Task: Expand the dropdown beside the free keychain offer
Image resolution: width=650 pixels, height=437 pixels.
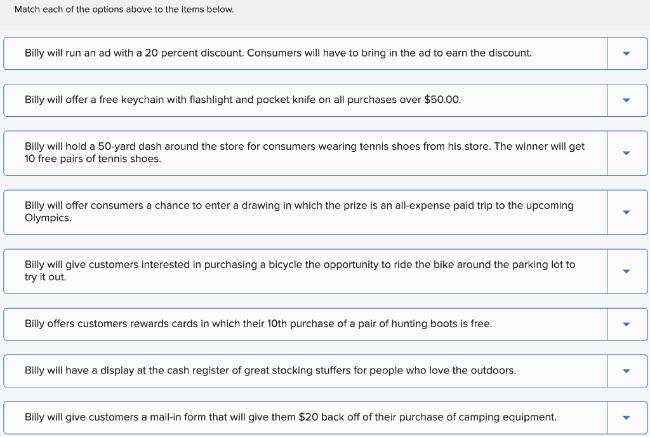Action: (627, 100)
